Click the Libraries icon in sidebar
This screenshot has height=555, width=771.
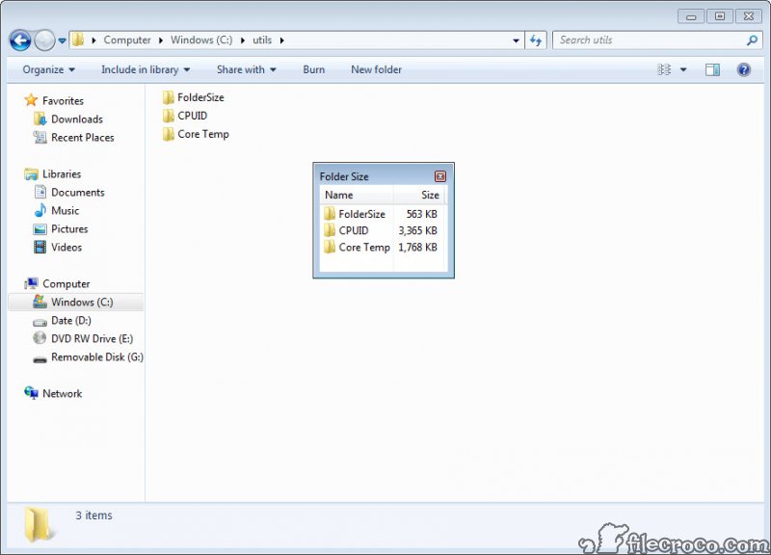[31, 174]
